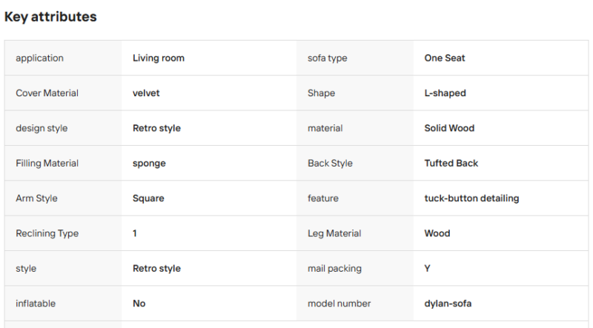
Task: Click the 'Cover Material' label cell
Action: (63, 93)
